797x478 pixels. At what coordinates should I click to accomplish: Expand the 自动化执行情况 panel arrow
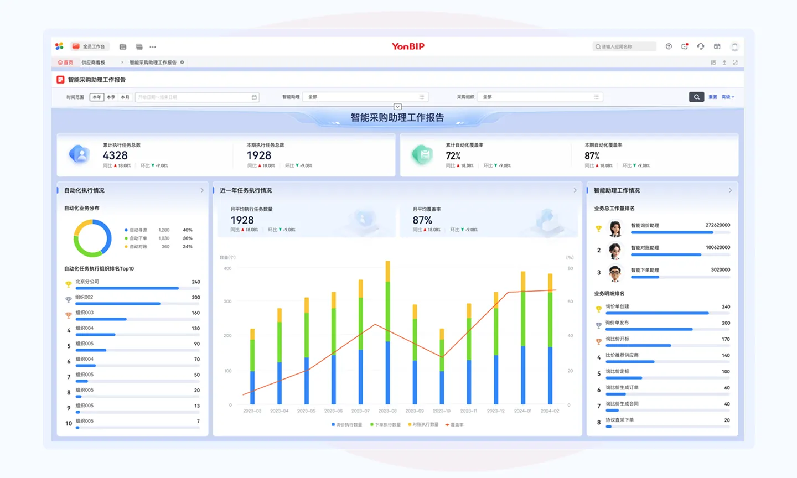coord(202,190)
